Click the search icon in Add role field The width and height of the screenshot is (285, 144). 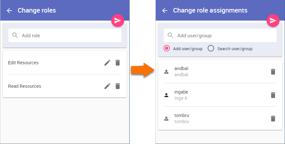[x=15, y=35]
